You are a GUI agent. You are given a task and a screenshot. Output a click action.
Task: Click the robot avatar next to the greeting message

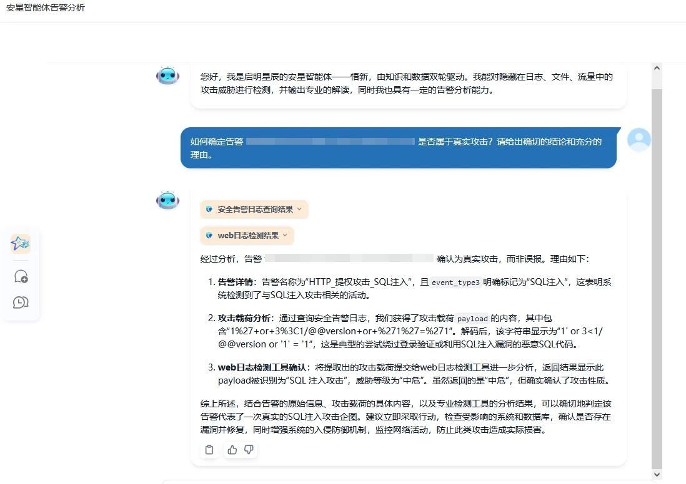point(167,75)
